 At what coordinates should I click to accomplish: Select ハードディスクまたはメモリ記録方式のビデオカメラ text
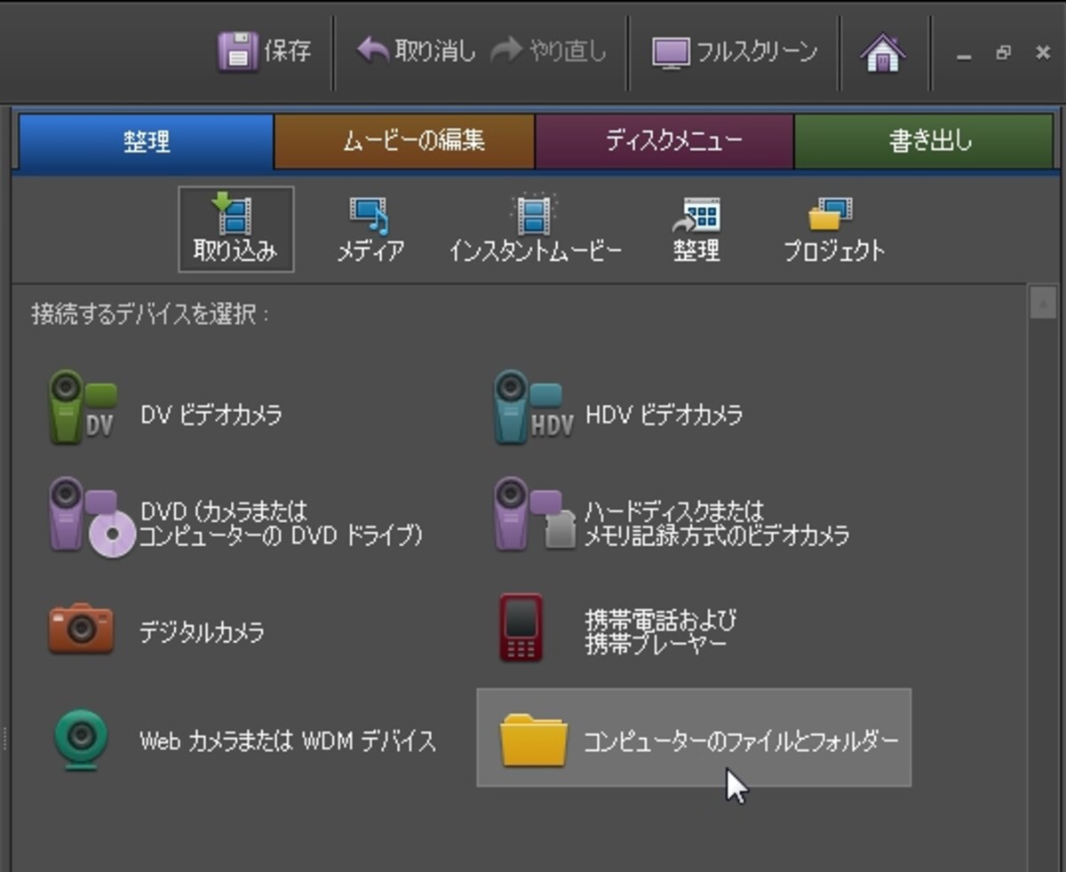click(x=717, y=524)
